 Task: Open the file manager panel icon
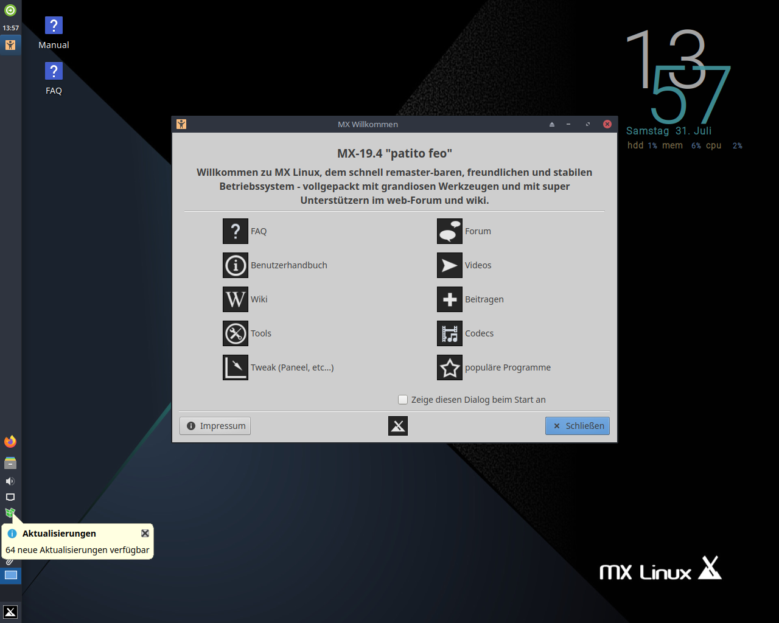(10, 463)
